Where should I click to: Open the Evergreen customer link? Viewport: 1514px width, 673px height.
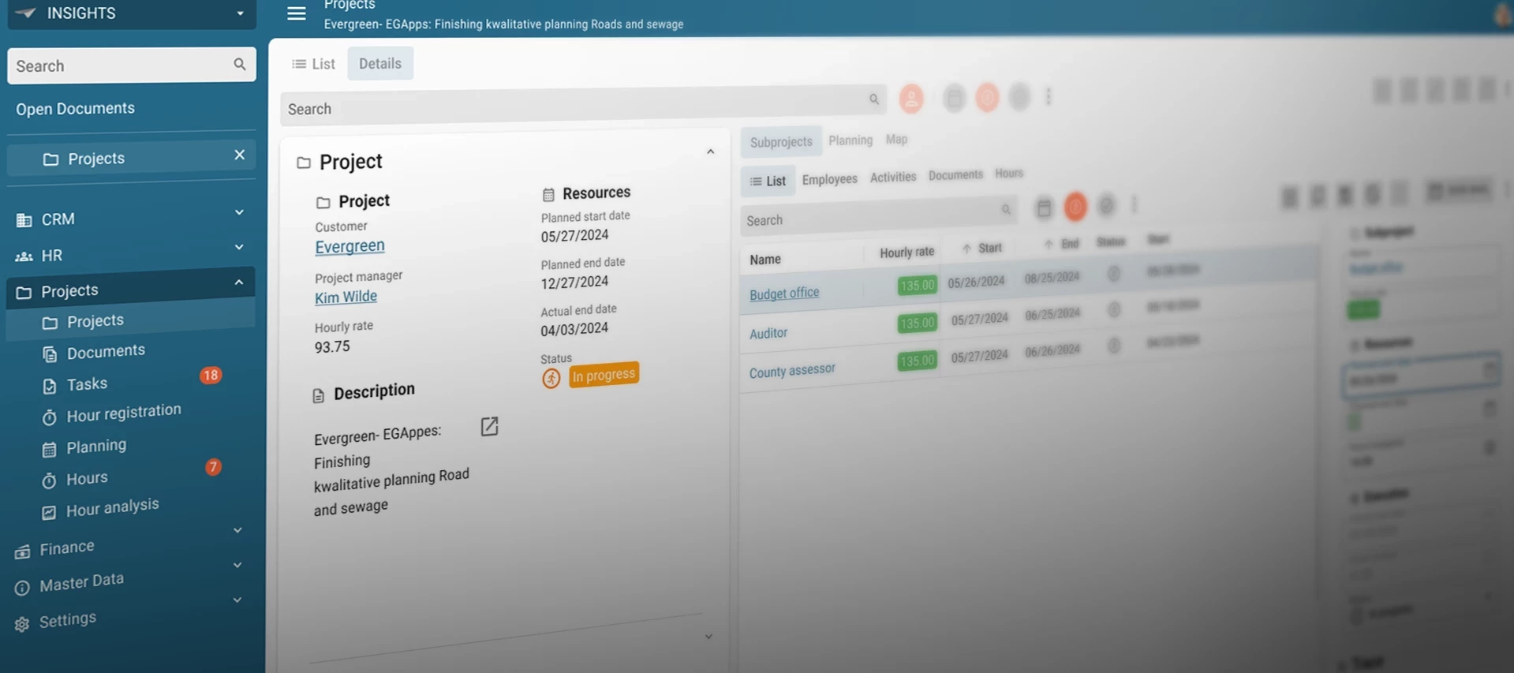pyautogui.click(x=350, y=246)
